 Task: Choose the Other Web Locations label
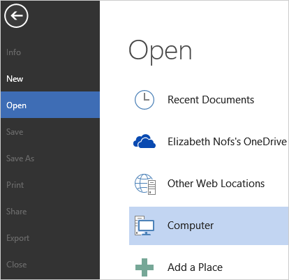point(216,184)
